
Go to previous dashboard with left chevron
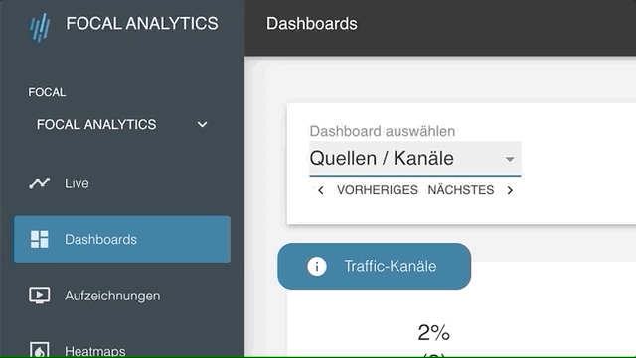321,190
